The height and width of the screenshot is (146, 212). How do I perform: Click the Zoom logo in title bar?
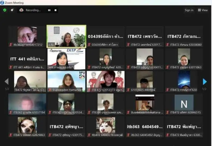coord(2,3)
